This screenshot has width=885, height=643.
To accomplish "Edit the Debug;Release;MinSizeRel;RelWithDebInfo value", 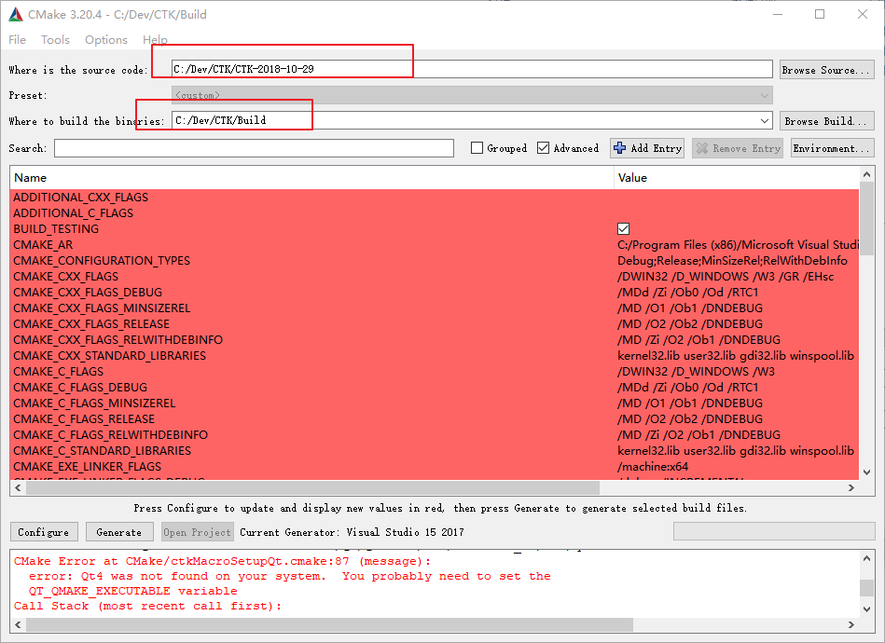I will tap(733, 261).
